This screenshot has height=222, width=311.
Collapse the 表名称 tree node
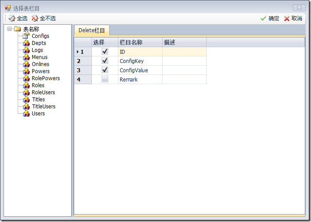tap(9, 29)
